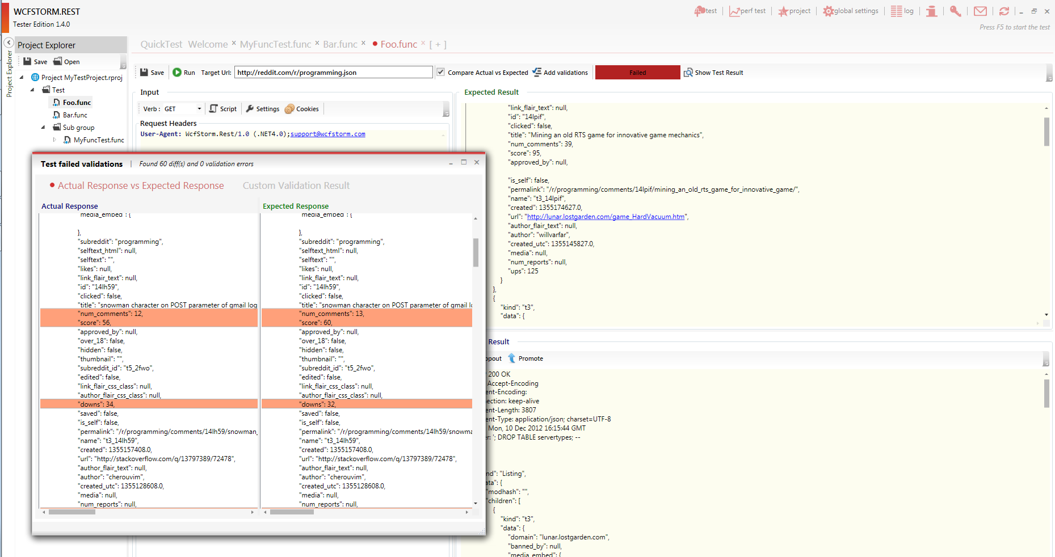Maximize the Test failed validations dialog
The height and width of the screenshot is (557, 1055).
[464, 162]
